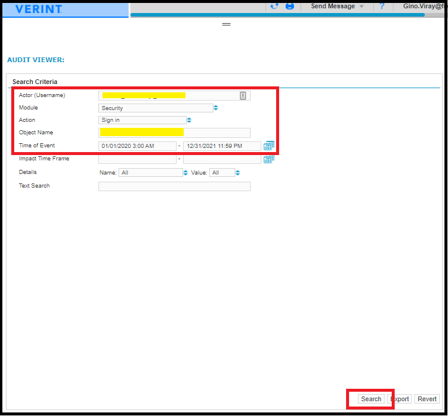Click the Text Search label

click(x=34, y=186)
